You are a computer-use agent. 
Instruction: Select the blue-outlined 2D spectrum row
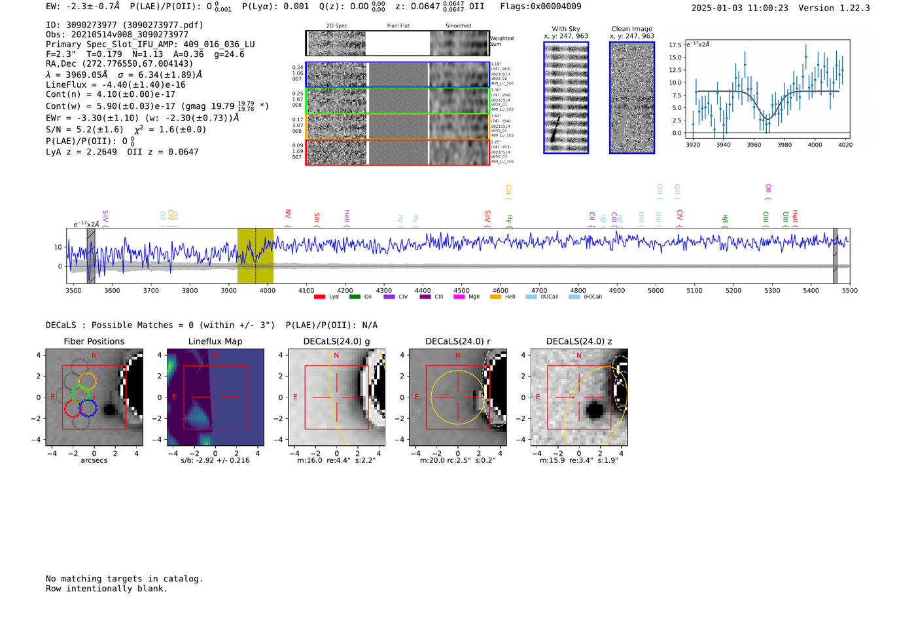tap(398, 75)
